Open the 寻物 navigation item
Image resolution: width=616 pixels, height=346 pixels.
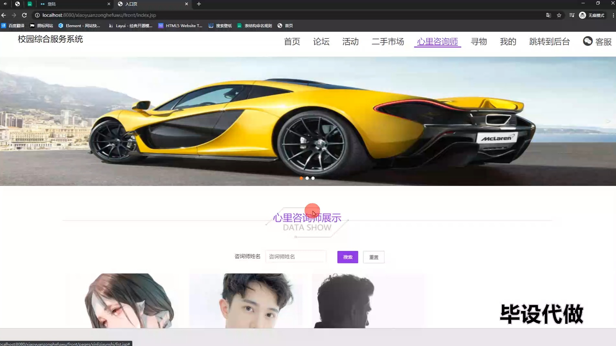pyautogui.click(x=479, y=42)
